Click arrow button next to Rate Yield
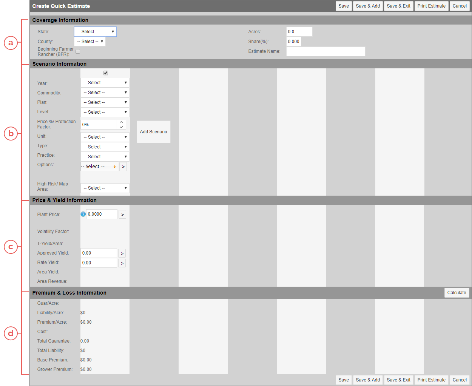The height and width of the screenshot is (386, 472). tap(122, 263)
